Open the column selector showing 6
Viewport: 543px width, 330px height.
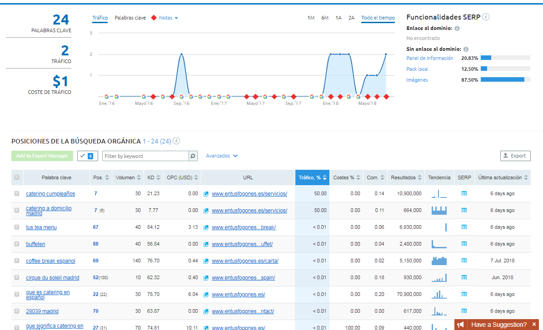coord(88,156)
